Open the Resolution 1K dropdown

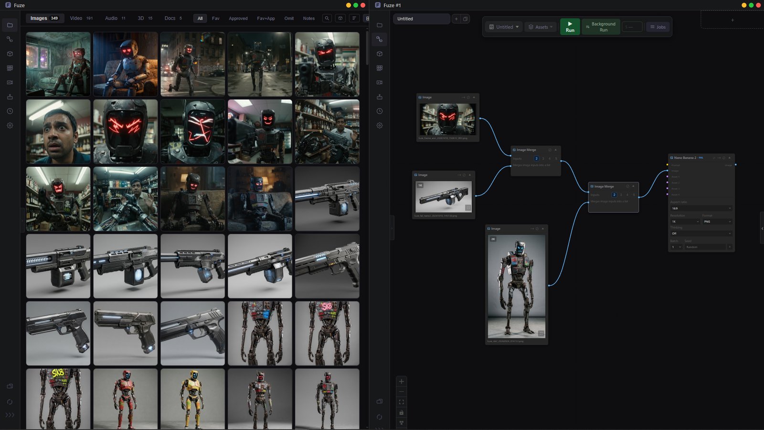point(685,222)
